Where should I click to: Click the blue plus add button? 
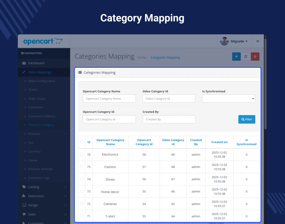(236, 57)
